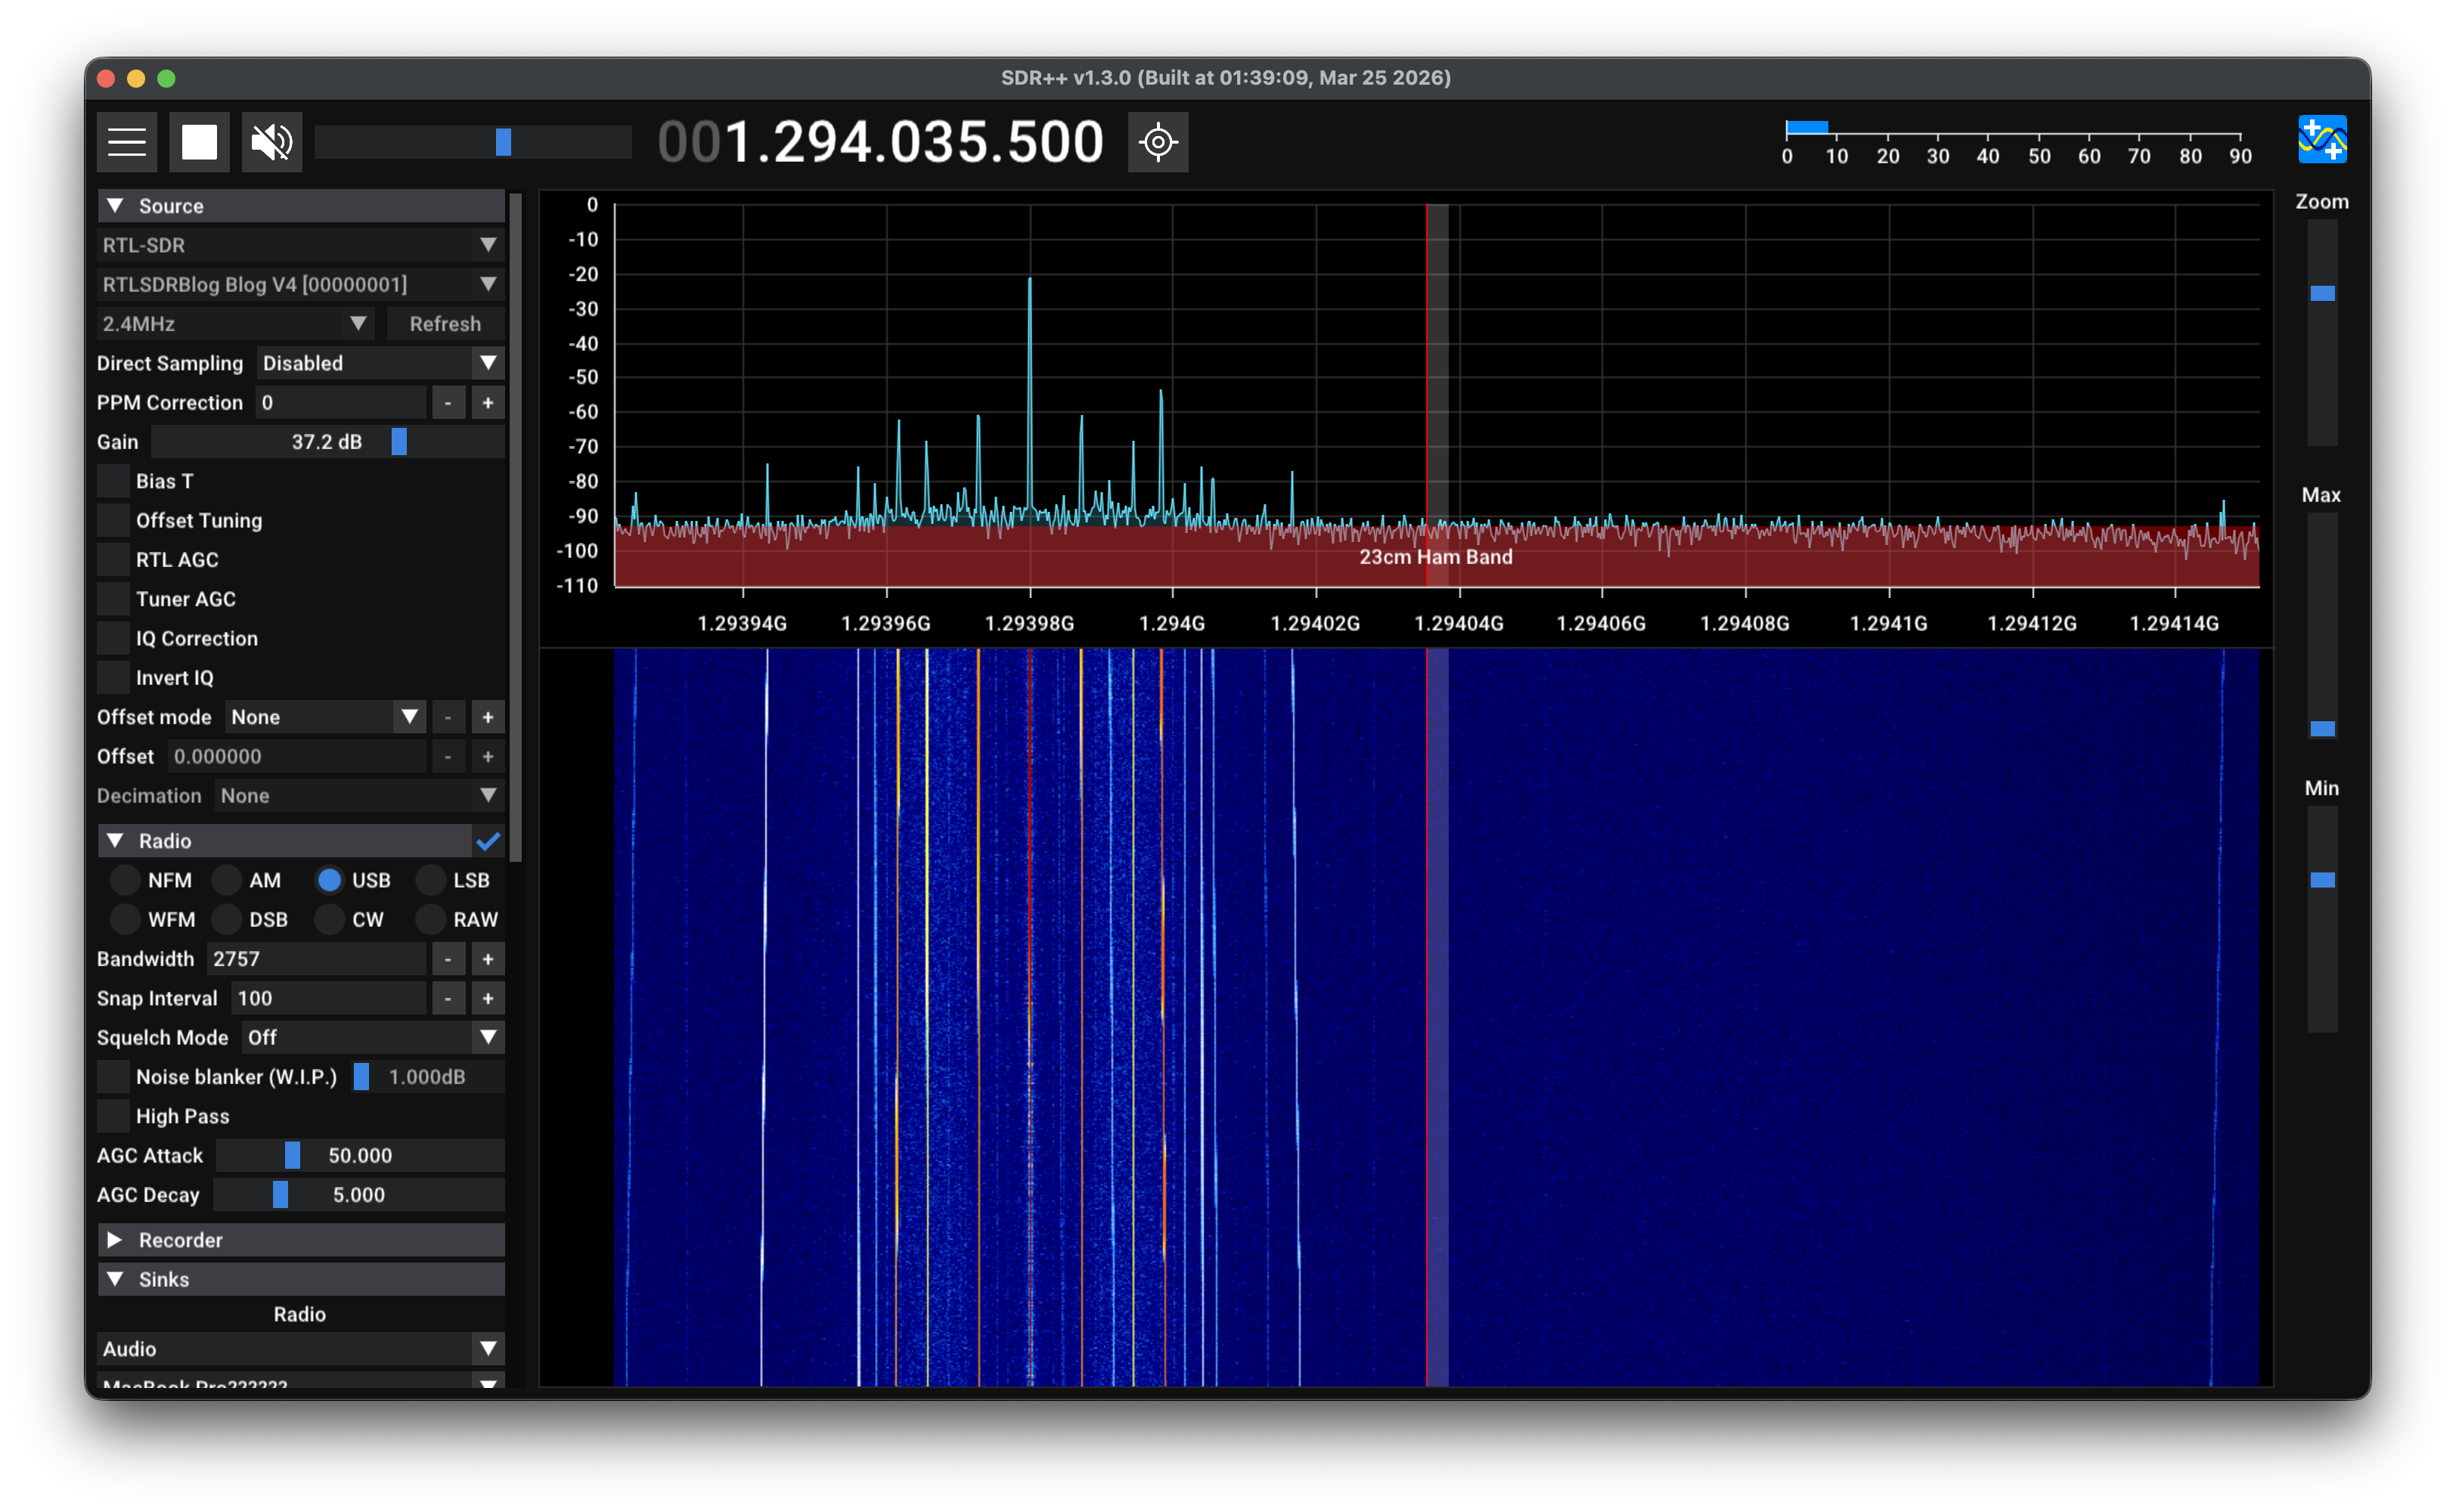The width and height of the screenshot is (2456, 1512).
Task: Collapse the Sinks section
Action: tap(300, 1279)
